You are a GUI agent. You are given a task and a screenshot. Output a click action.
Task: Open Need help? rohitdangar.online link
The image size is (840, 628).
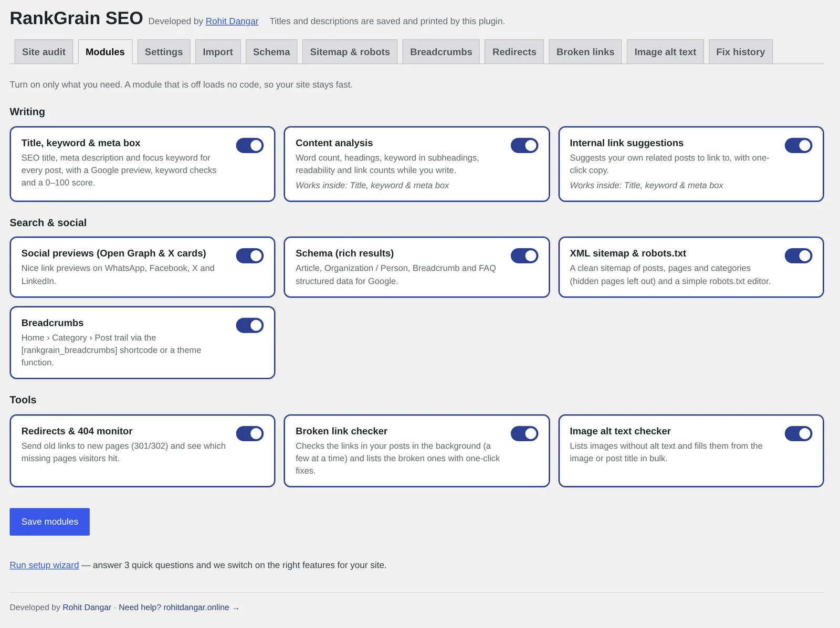pos(179,607)
